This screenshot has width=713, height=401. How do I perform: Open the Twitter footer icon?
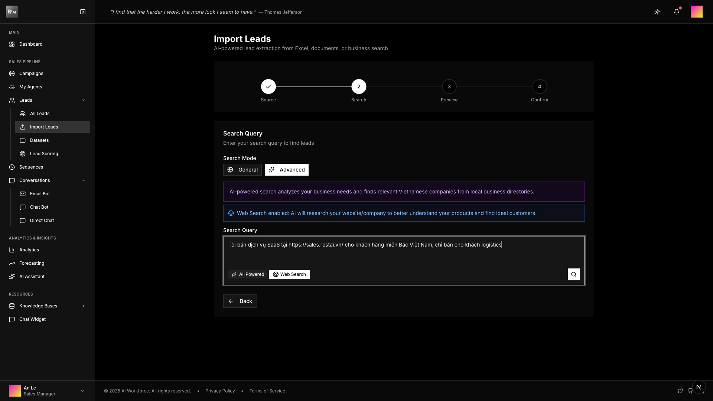tap(680, 391)
